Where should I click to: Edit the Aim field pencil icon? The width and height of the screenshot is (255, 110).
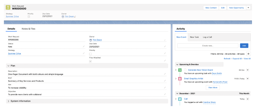coord(165,88)
